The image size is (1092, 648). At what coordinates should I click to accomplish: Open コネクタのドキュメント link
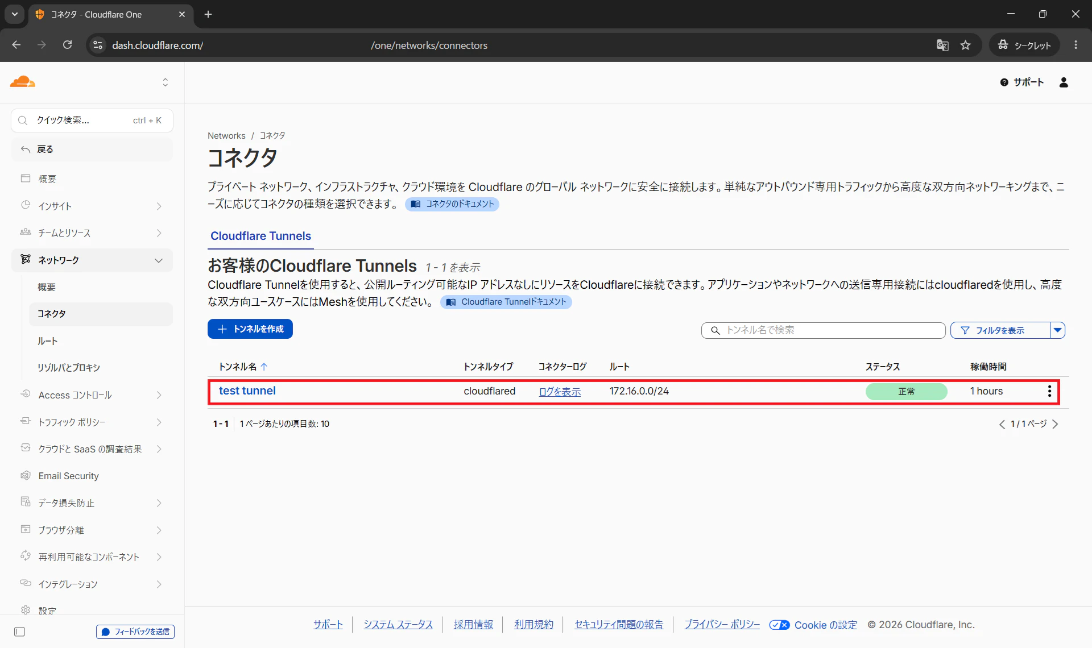click(452, 204)
